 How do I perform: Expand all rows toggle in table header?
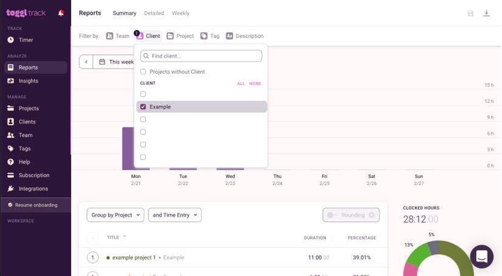(93, 238)
